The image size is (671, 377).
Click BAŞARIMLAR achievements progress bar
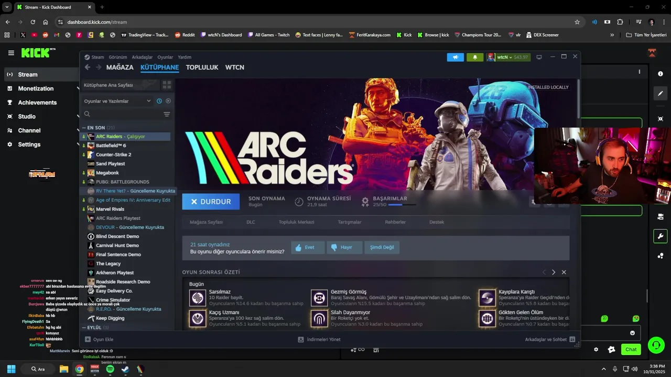pos(402,205)
